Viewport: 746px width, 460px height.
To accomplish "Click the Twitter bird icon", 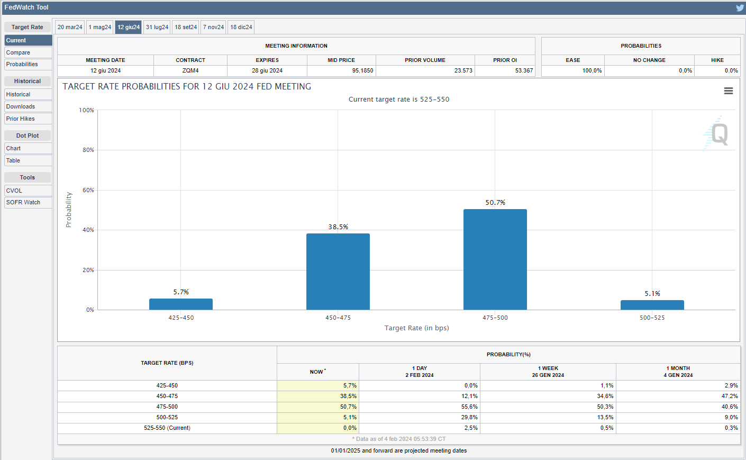I will pos(740,8).
